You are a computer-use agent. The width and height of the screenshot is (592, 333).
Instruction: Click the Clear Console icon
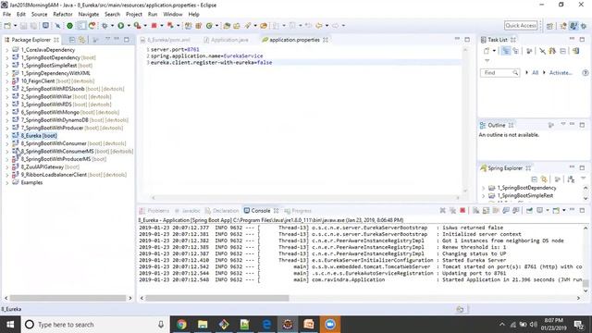476,210
